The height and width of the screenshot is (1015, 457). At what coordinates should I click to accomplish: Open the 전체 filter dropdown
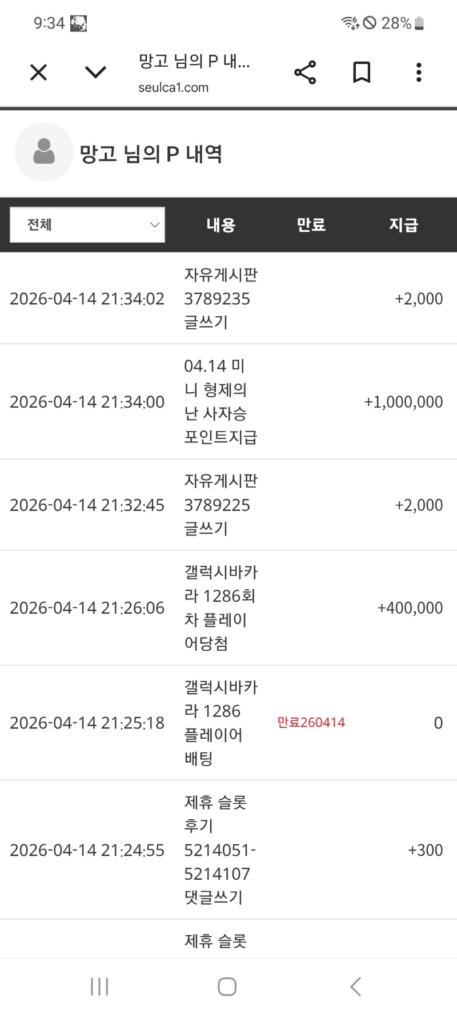87,225
